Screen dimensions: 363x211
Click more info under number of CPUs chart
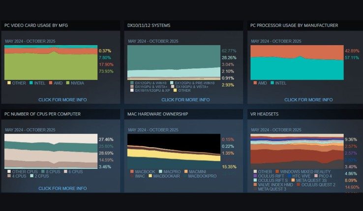pyautogui.click(x=62, y=188)
